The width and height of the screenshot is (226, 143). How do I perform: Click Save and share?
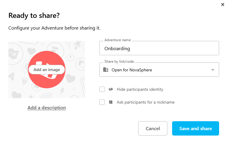(x=195, y=128)
